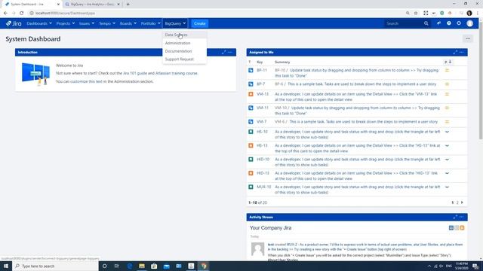Open the Activity Stream gadget options menu
The image size is (483, 271).
[x=461, y=217]
